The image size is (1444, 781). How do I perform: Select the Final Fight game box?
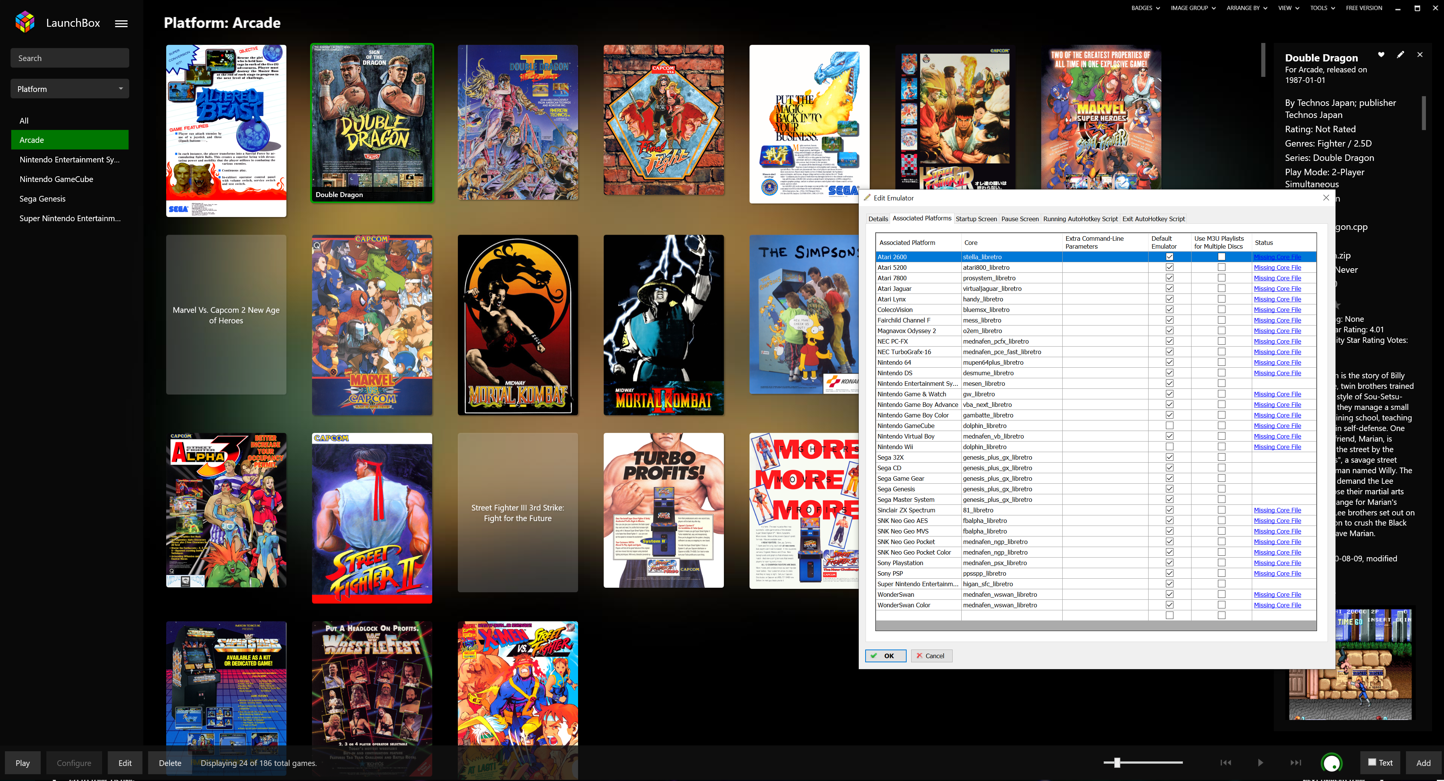click(x=663, y=121)
